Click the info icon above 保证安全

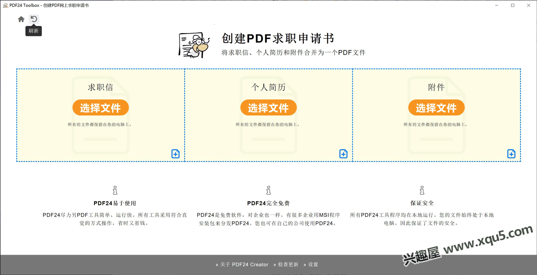coord(422,190)
